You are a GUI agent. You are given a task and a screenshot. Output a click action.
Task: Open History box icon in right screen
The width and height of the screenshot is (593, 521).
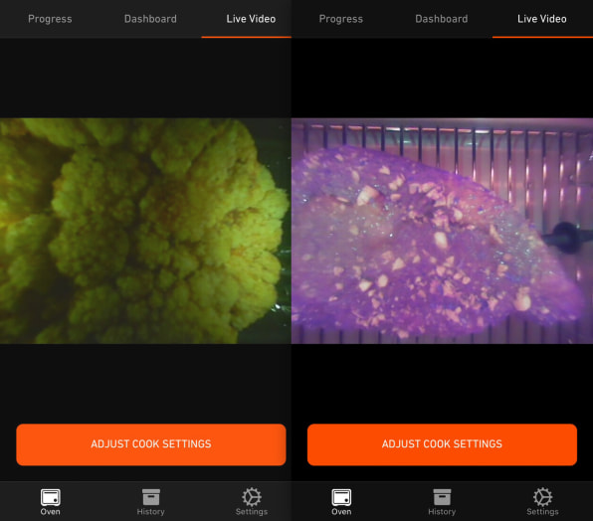coord(442,497)
